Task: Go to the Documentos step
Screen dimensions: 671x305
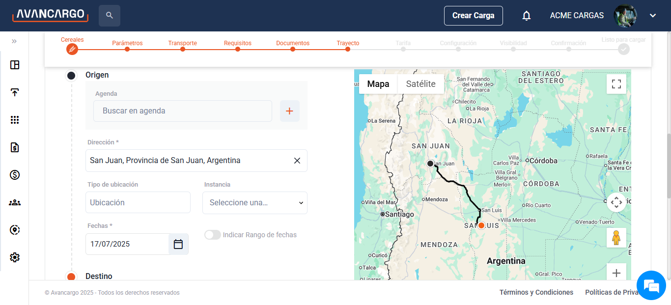Action: click(293, 46)
